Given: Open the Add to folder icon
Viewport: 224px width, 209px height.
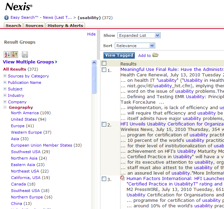Looking at the screenshot, I should 156,55.
